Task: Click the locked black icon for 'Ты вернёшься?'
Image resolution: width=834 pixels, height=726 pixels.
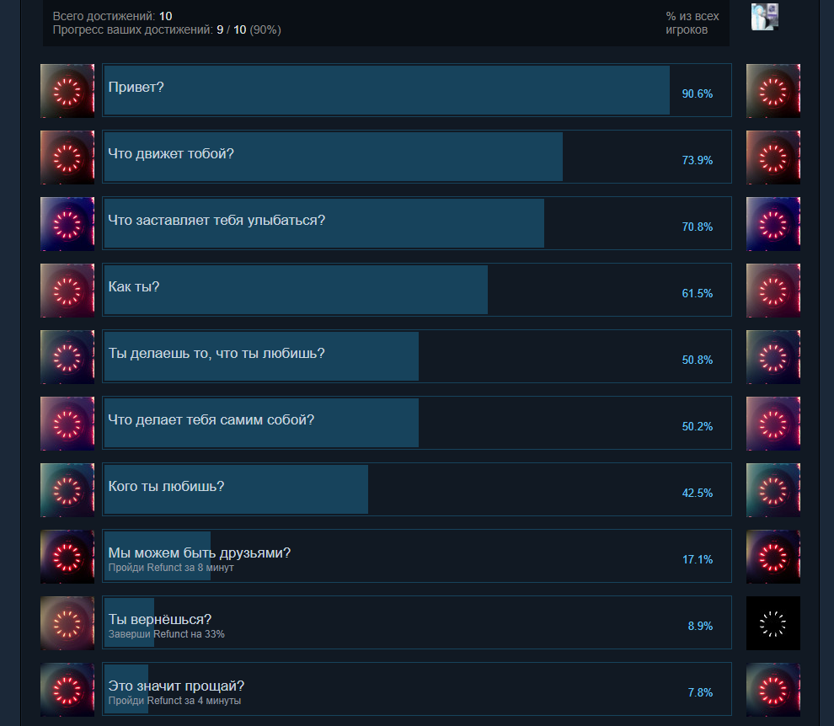Action: click(773, 622)
